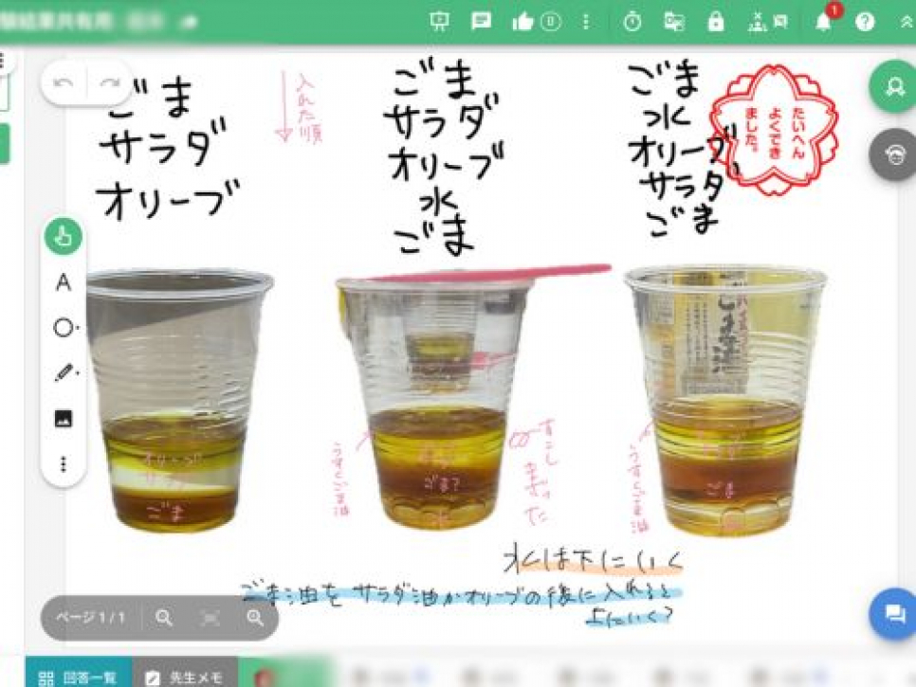Open the timer stopwatch icon
Screen dimensions: 916x687
632,22
